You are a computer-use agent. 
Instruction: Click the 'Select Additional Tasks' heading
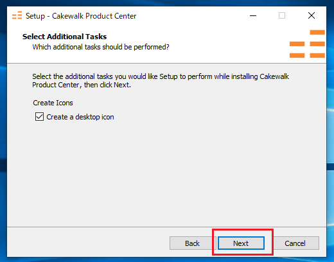point(64,37)
